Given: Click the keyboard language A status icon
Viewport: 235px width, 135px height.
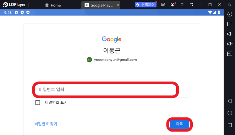Looking at the screenshot, I should pos(16,13).
